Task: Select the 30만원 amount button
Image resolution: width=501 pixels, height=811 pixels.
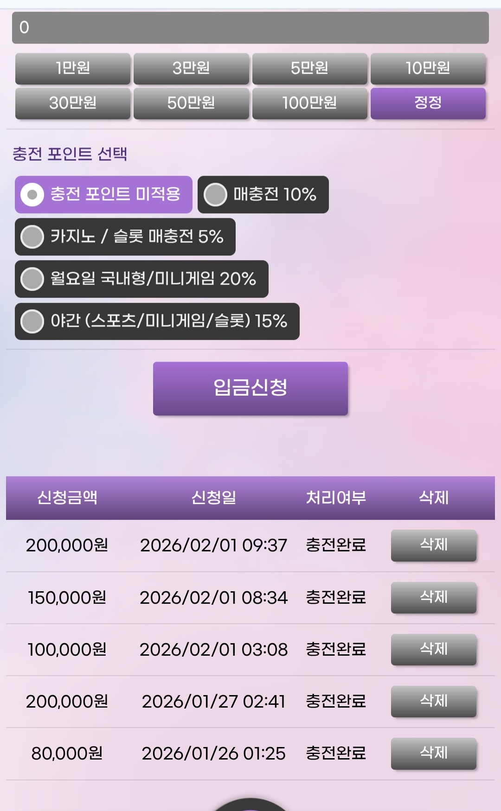Action: pos(73,103)
